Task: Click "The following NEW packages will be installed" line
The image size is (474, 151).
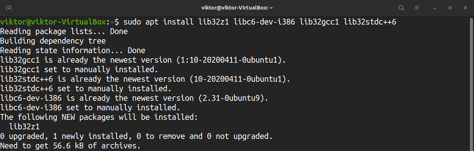Action: click(x=99, y=117)
